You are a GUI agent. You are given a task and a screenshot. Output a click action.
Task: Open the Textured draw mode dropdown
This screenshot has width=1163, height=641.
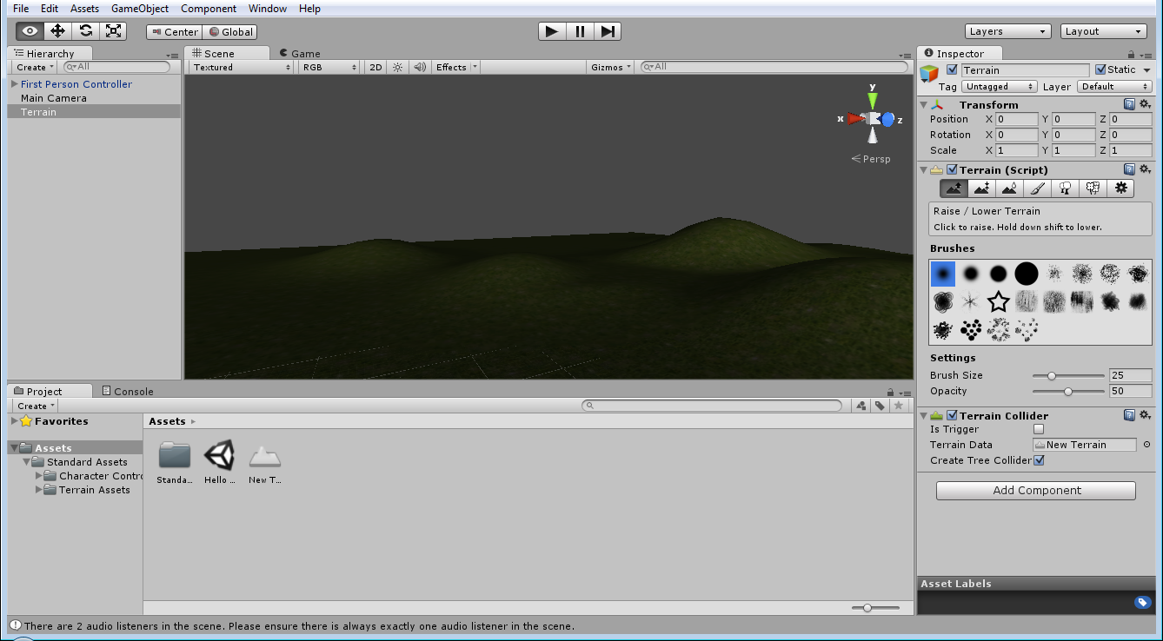[x=242, y=67]
